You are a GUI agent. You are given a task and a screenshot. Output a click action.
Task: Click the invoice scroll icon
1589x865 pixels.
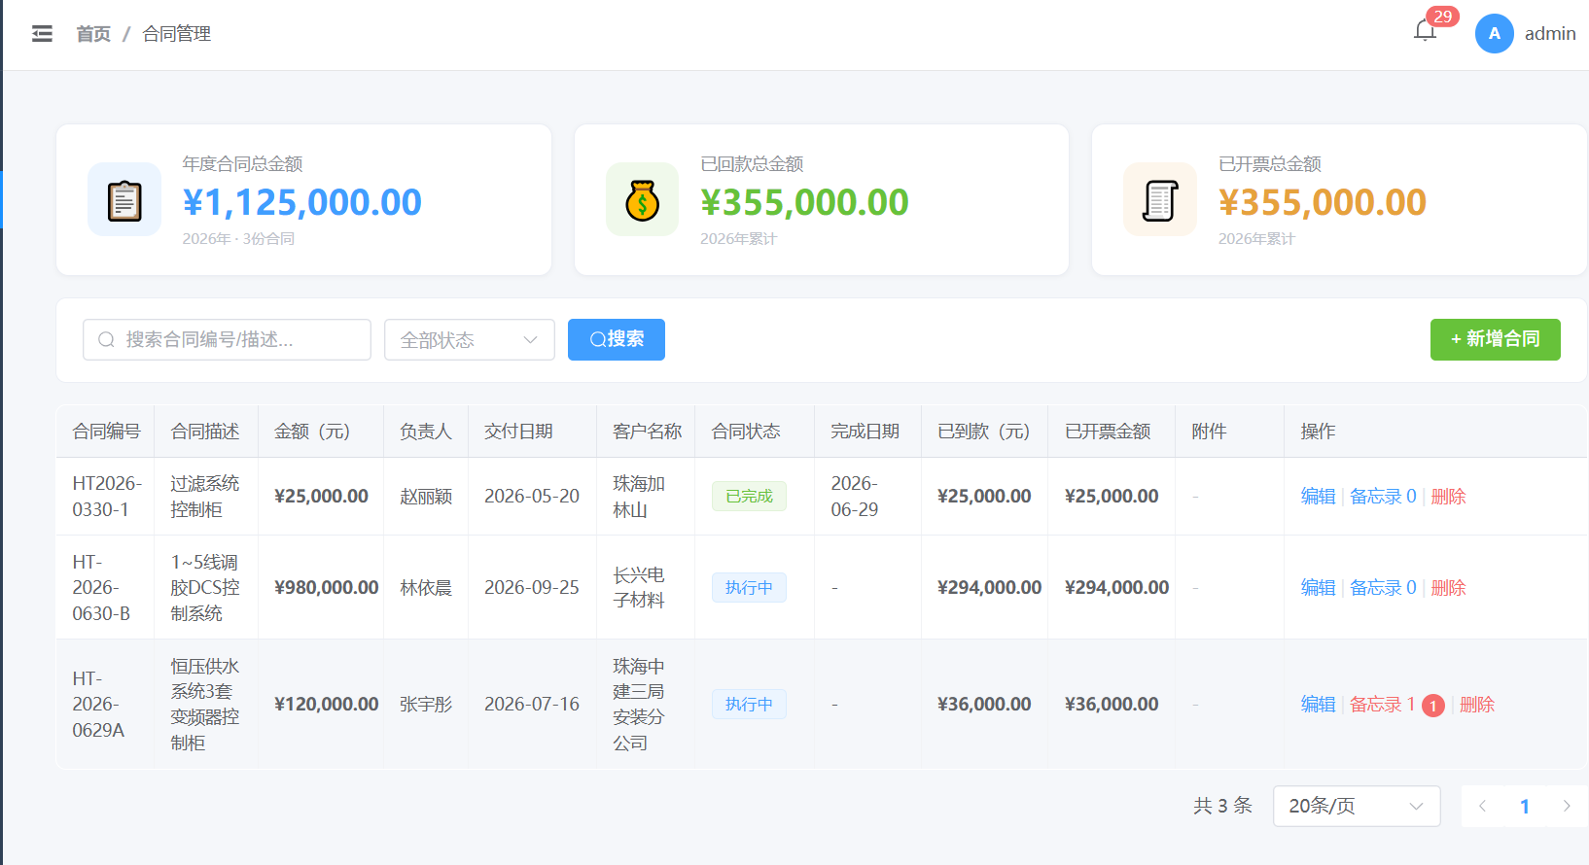click(x=1160, y=200)
